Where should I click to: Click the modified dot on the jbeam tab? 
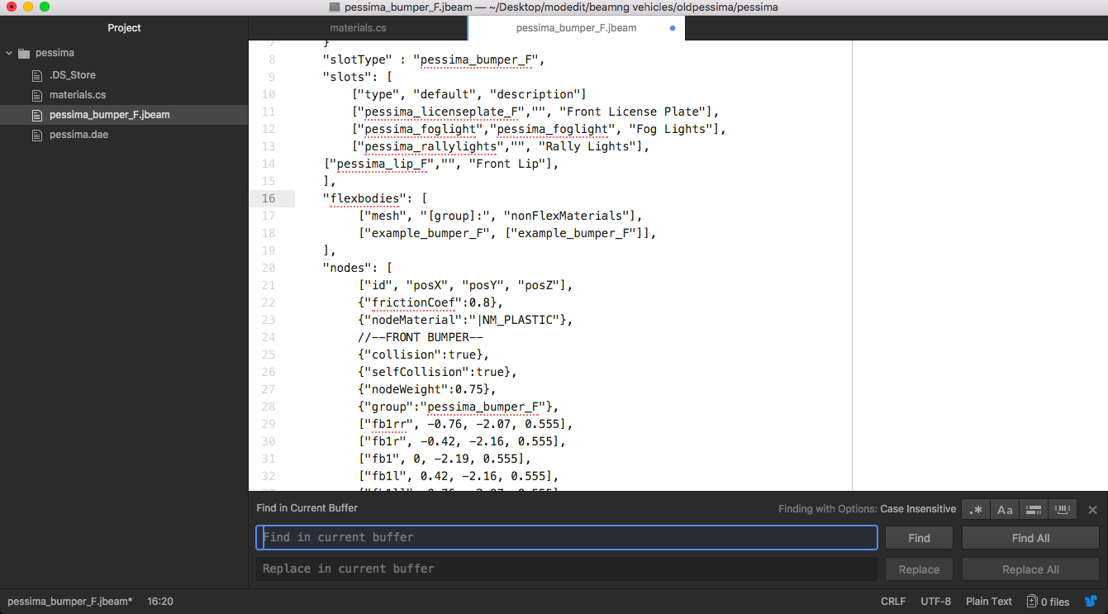672,28
